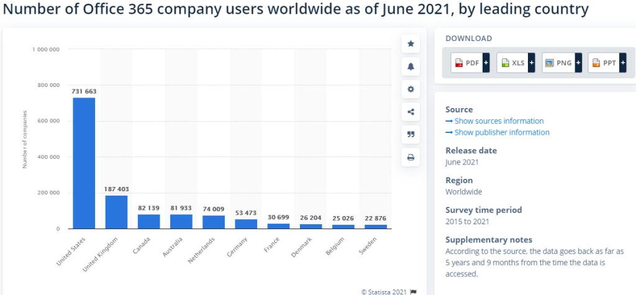
Task: Click the bell notification icon
Action: tap(411, 66)
